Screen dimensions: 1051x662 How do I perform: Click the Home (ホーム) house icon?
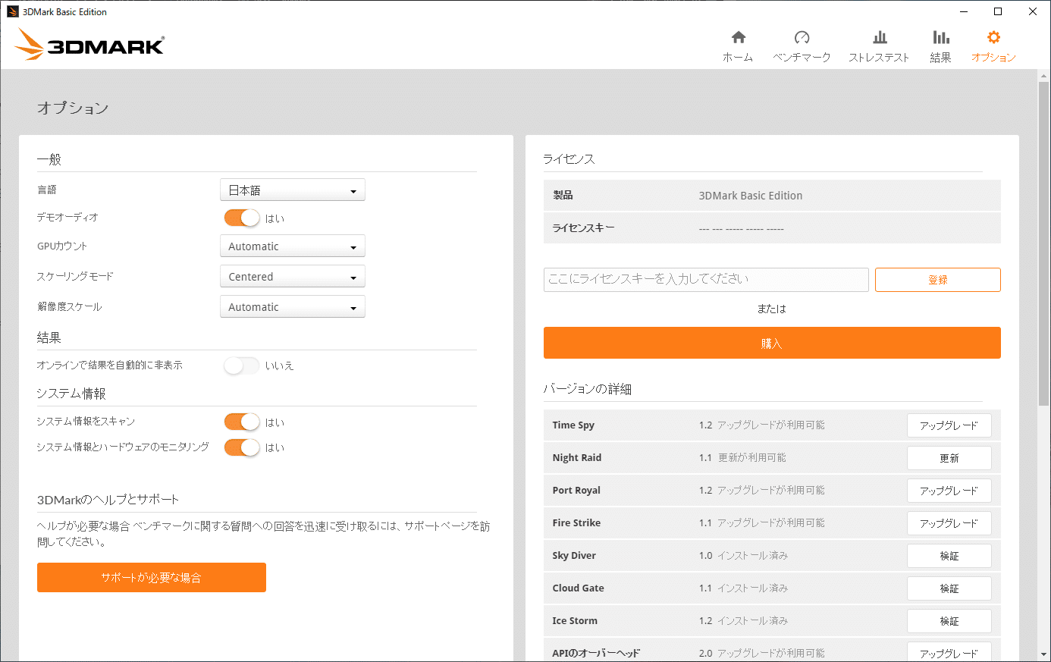point(738,37)
